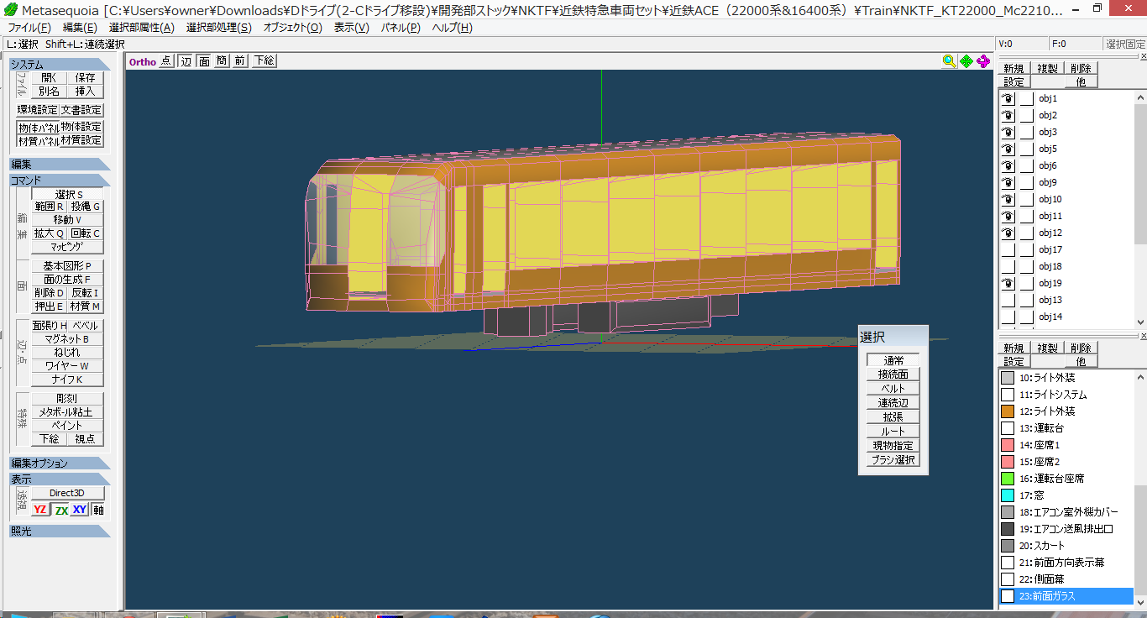The image size is (1147, 618).
Task: Select obj11 in the object list
Action: pos(1050,216)
